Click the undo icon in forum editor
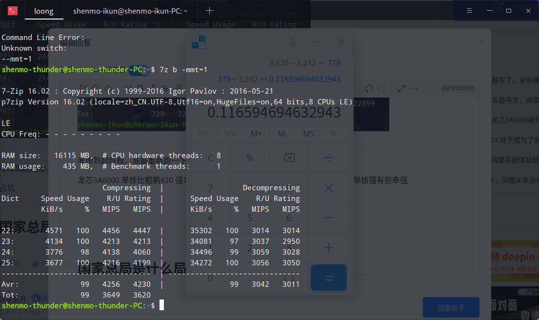This screenshot has height=320, width=539. [369, 89]
